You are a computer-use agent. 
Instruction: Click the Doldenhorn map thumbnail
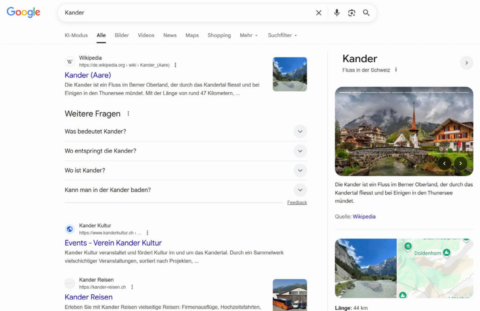click(x=435, y=268)
